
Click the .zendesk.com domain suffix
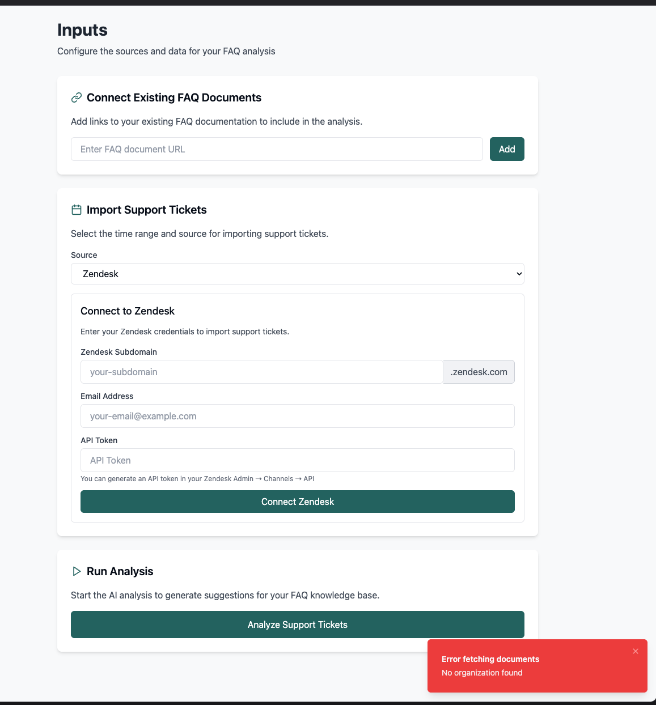479,372
